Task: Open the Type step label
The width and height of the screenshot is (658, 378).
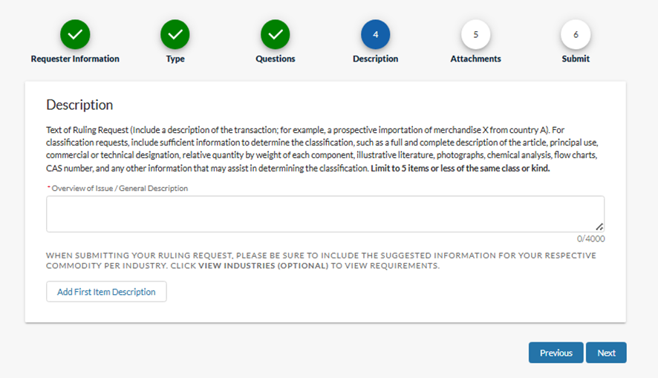Action: click(175, 59)
